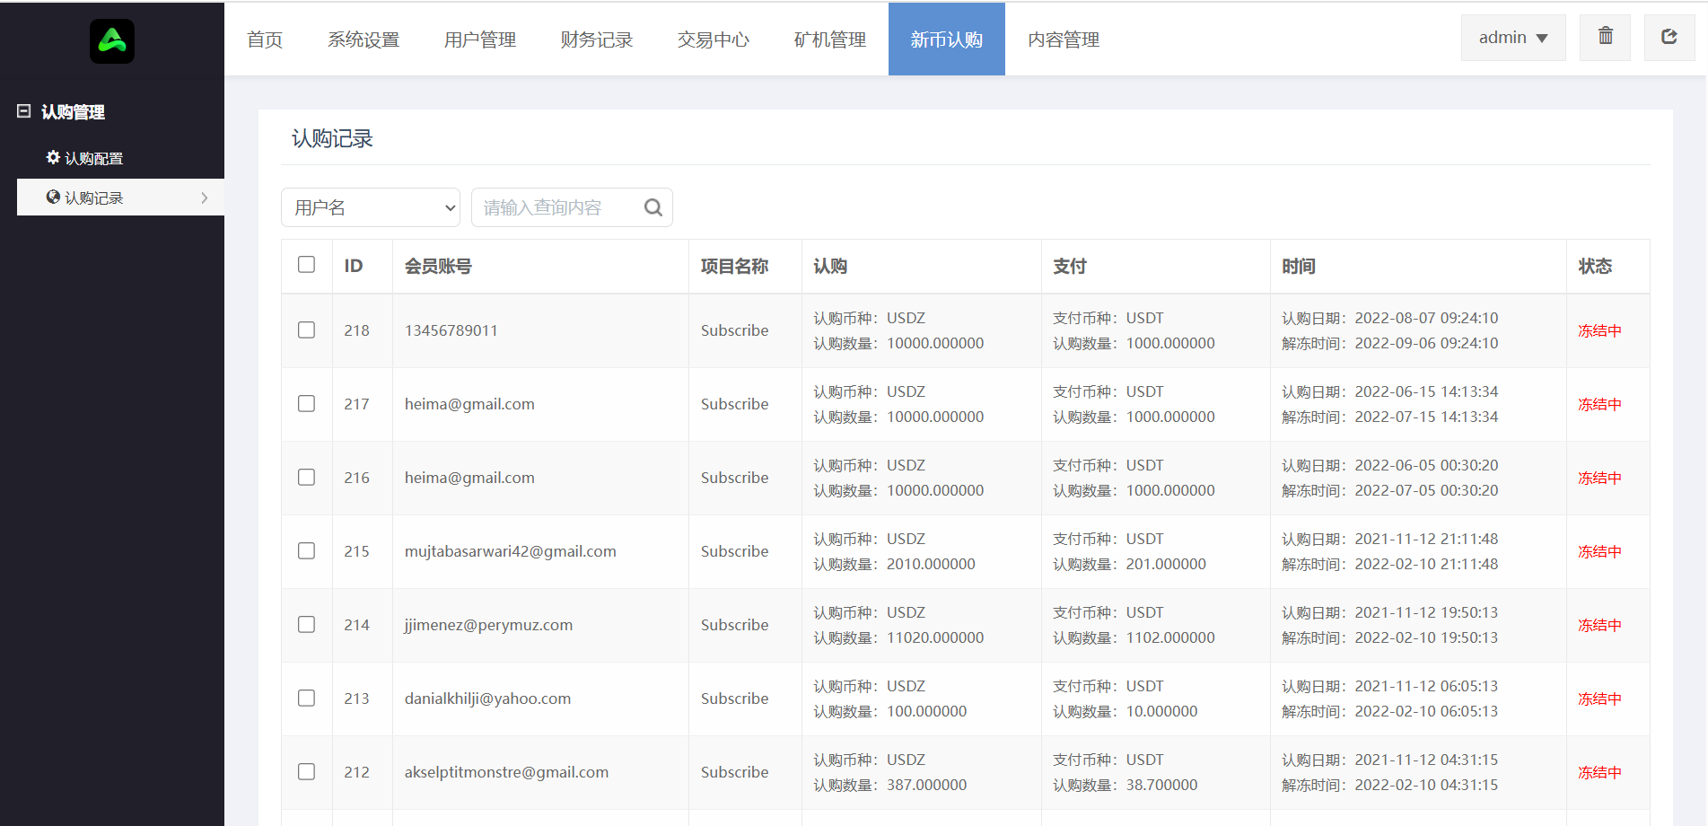
Task: Open 认购配置 in the sidebar
Action: (93, 159)
